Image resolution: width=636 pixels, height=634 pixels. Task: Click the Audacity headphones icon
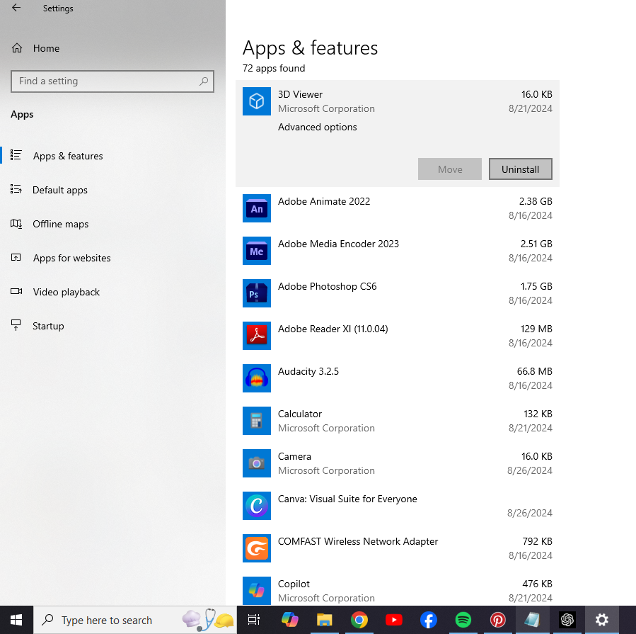pyautogui.click(x=257, y=378)
